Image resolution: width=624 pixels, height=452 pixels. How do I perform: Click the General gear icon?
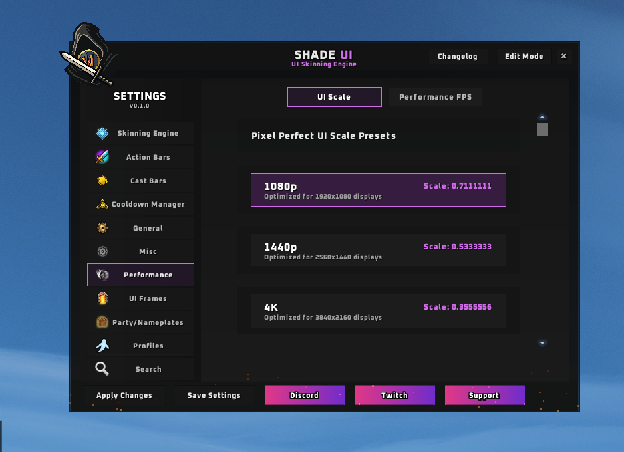(x=102, y=228)
